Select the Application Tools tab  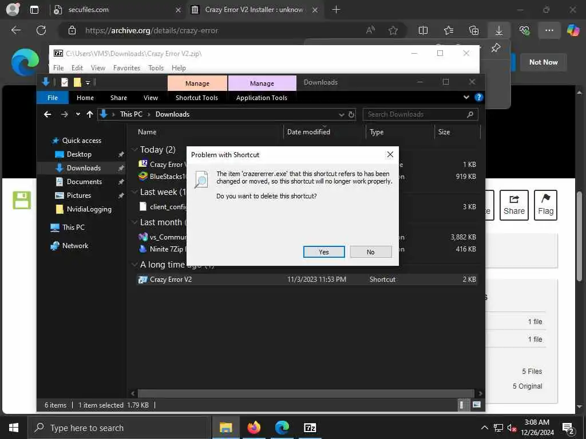(262, 98)
